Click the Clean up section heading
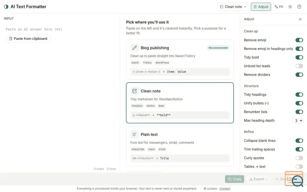307x192 pixels. (251, 31)
